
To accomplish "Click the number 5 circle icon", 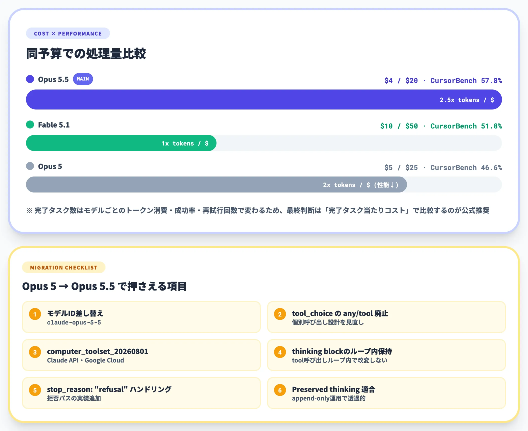I will 35,390.
